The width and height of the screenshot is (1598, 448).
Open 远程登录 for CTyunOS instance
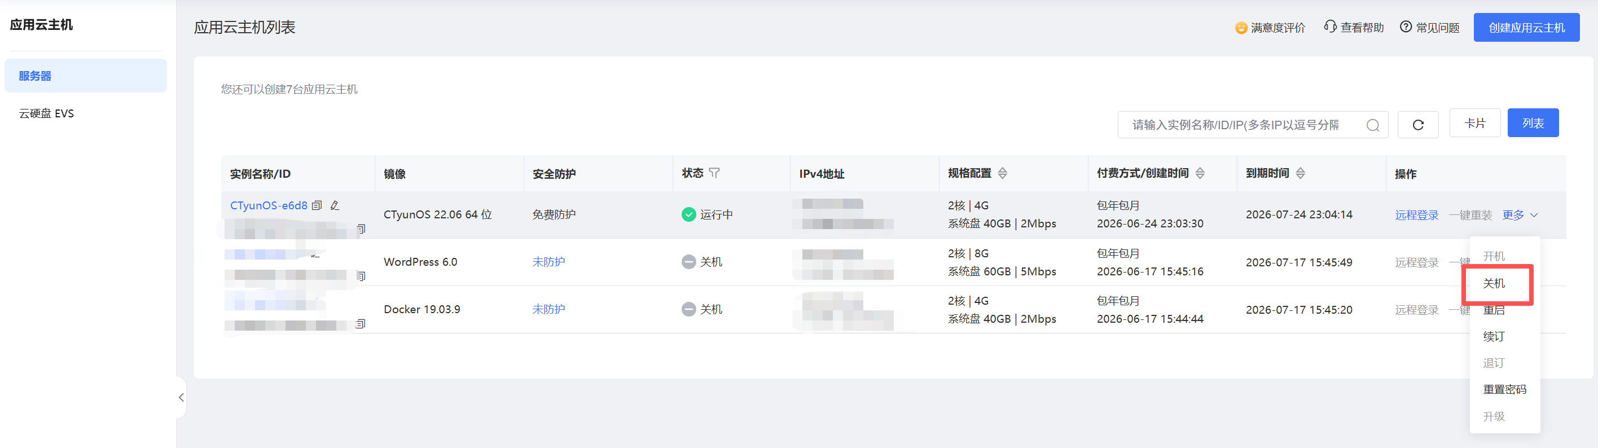click(x=1417, y=215)
